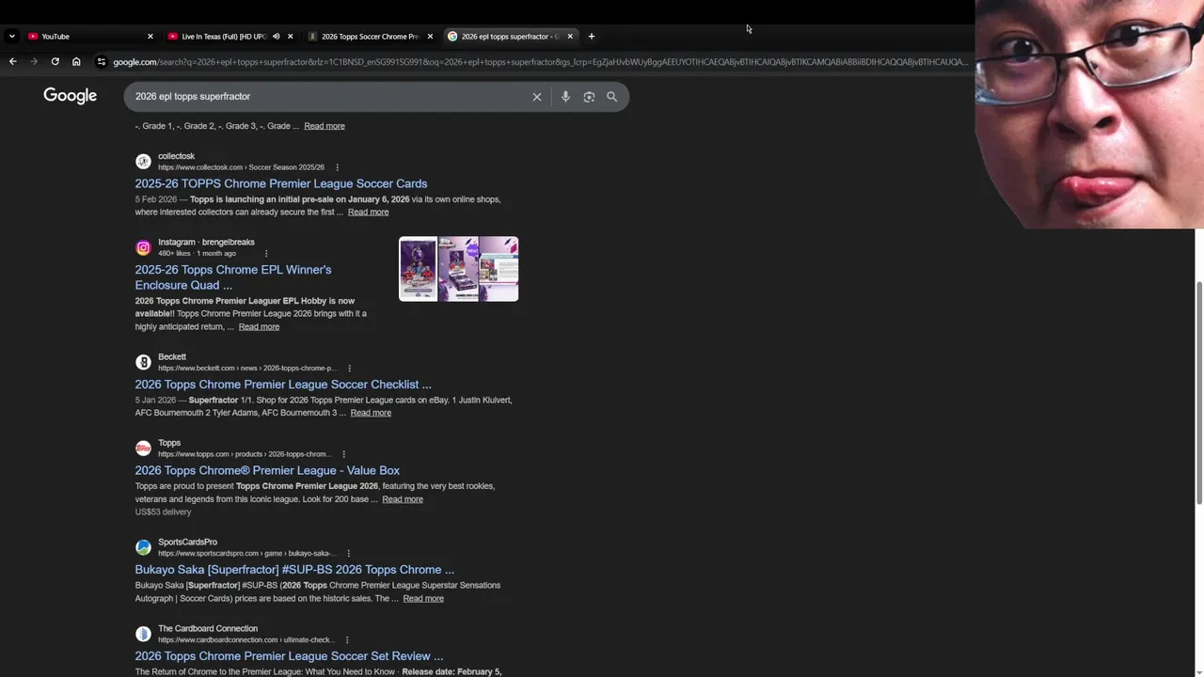Open Beckett result options menu
This screenshot has width=1204, height=677.
(349, 368)
